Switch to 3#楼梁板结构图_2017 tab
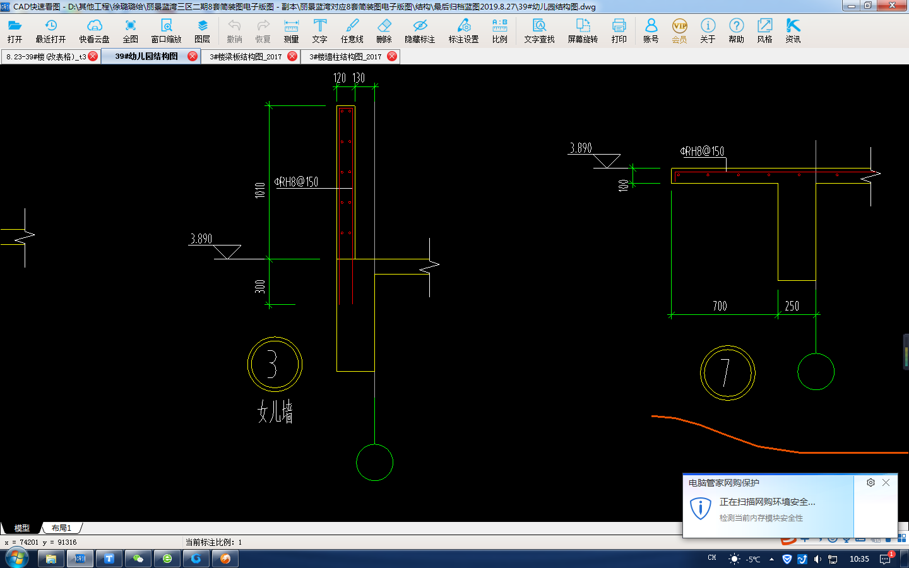The height and width of the screenshot is (568, 909). tap(246, 57)
